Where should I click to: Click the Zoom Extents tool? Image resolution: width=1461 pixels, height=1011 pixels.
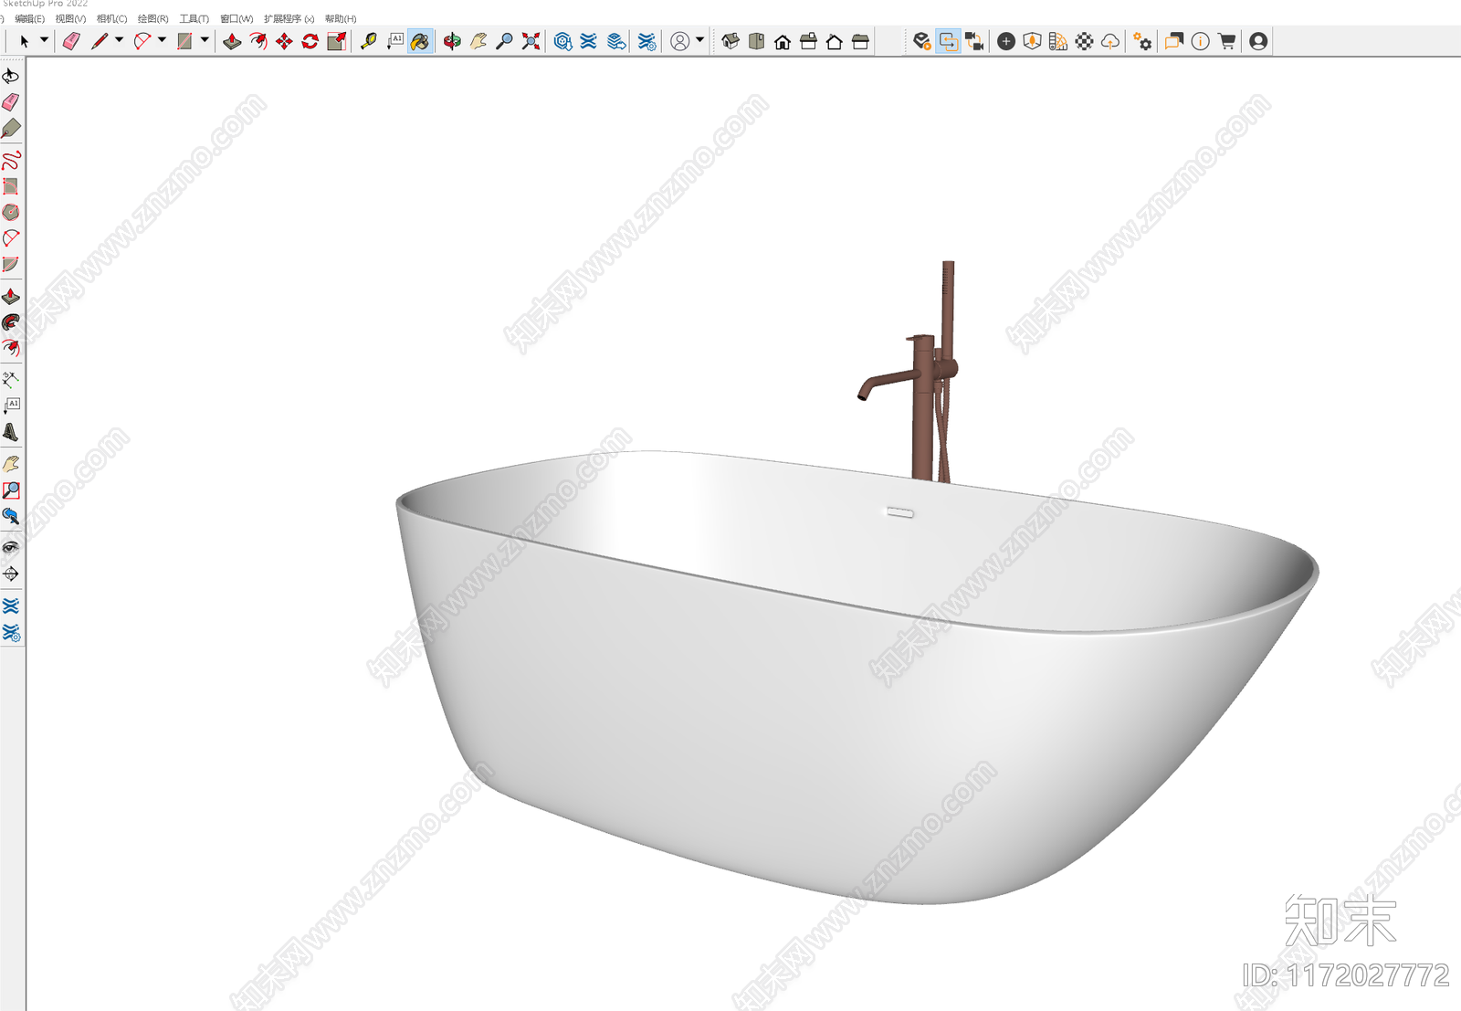tap(531, 41)
